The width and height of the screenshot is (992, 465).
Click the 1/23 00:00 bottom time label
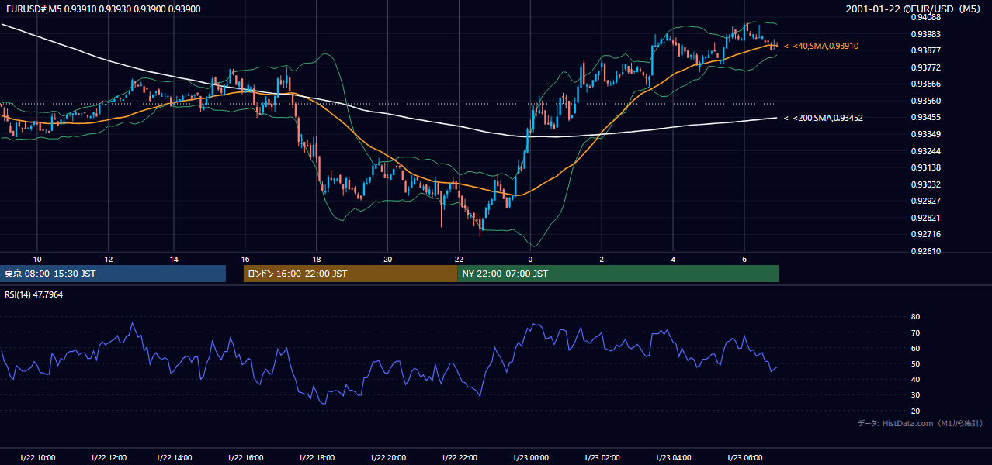tap(530, 457)
